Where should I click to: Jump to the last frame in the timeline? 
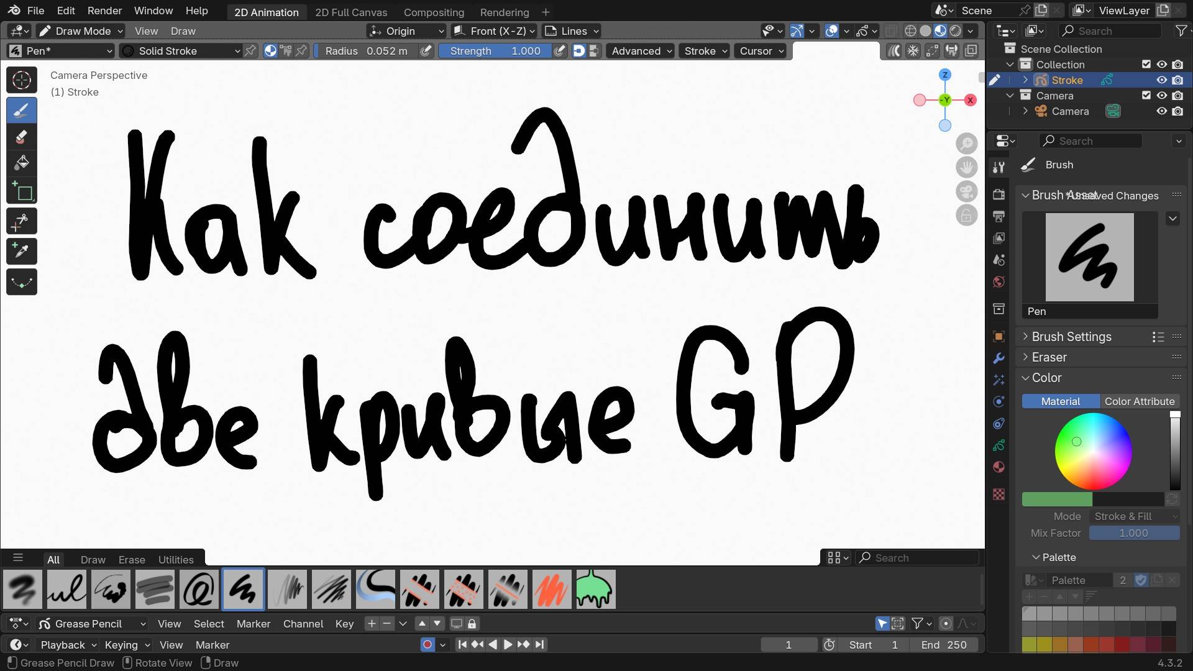[x=538, y=644]
